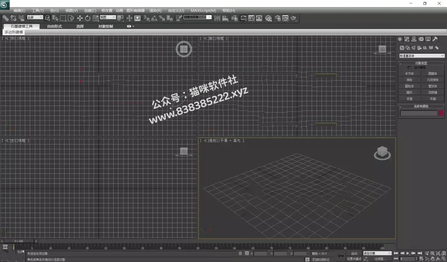Image resolution: width=447 pixels, height=262 pixels.
Task: Toggle keyboard shortcut override icon
Action: (137, 18)
